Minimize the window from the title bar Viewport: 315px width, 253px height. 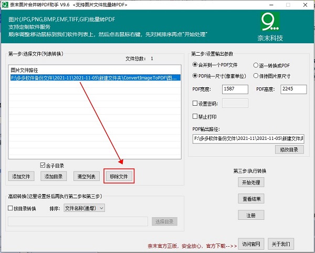[x=271, y=5]
